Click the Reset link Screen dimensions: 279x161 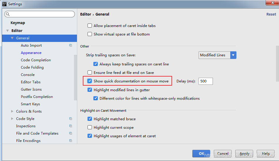271,14
